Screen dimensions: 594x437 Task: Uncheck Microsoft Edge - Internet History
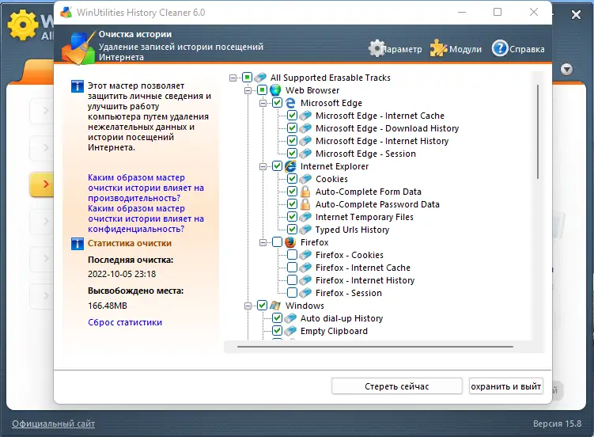click(292, 141)
